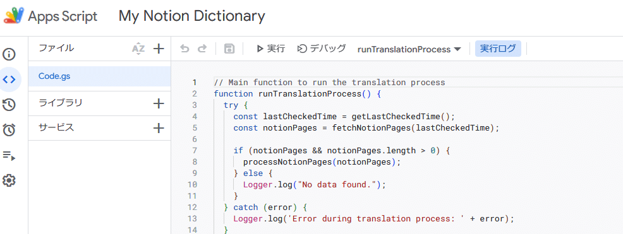Click the ファイル section header
The height and width of the screenshot is (234, 623).
click(56, 48)
